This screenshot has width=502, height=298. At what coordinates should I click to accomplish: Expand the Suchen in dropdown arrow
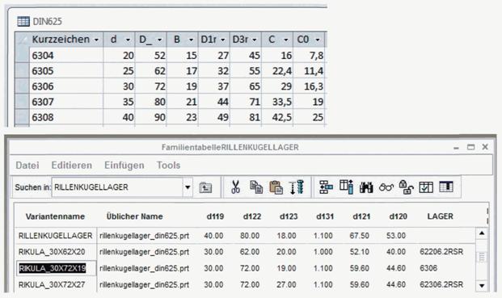tap(188, 187)
